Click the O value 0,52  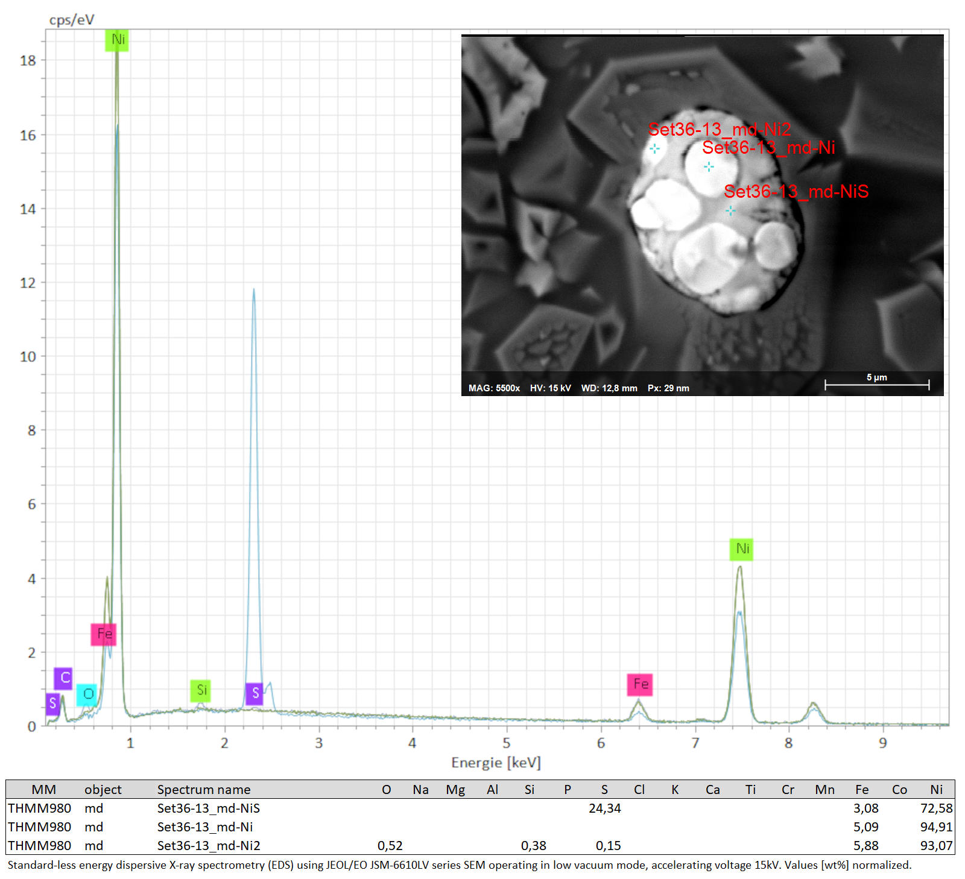pos(390,846)
